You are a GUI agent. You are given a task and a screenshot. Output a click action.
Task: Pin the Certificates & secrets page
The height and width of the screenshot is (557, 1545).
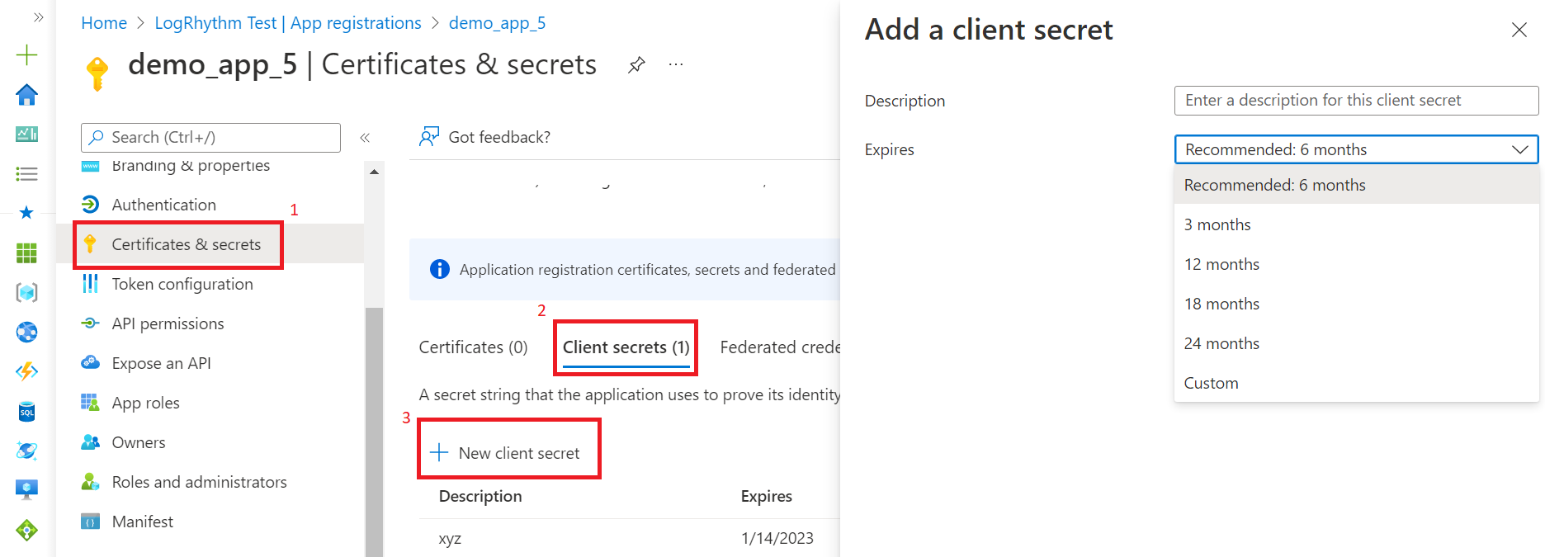click(x=636, y=65)
